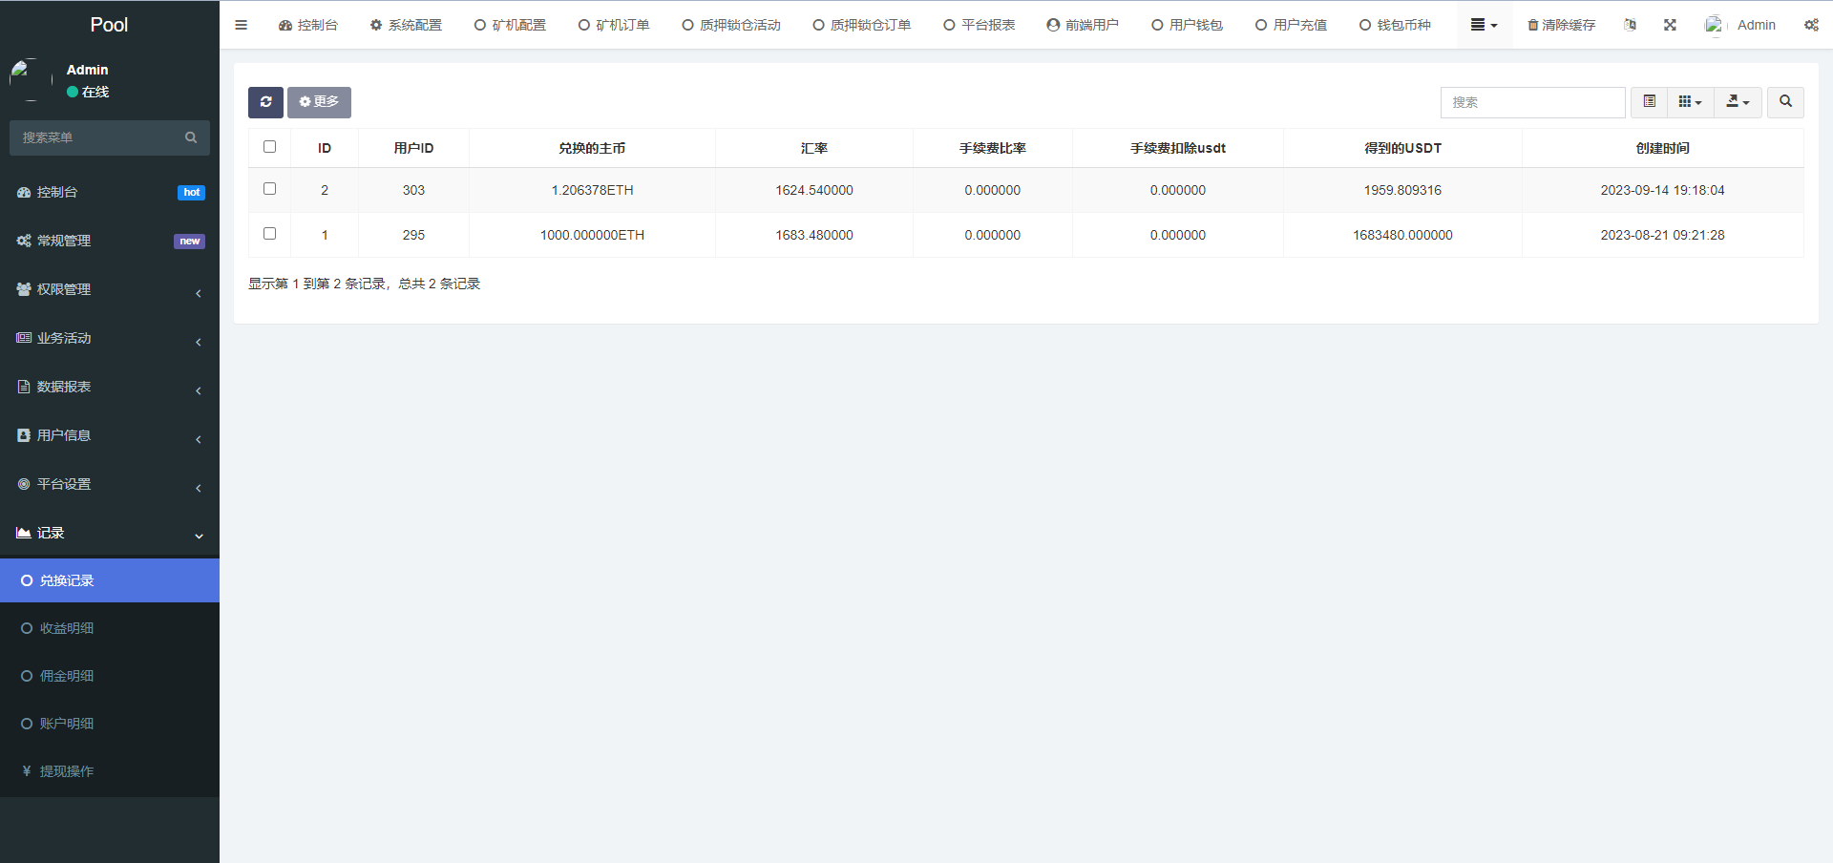Open the 平台报表 tab
The image size is (1833, 863).
[978, 25]
